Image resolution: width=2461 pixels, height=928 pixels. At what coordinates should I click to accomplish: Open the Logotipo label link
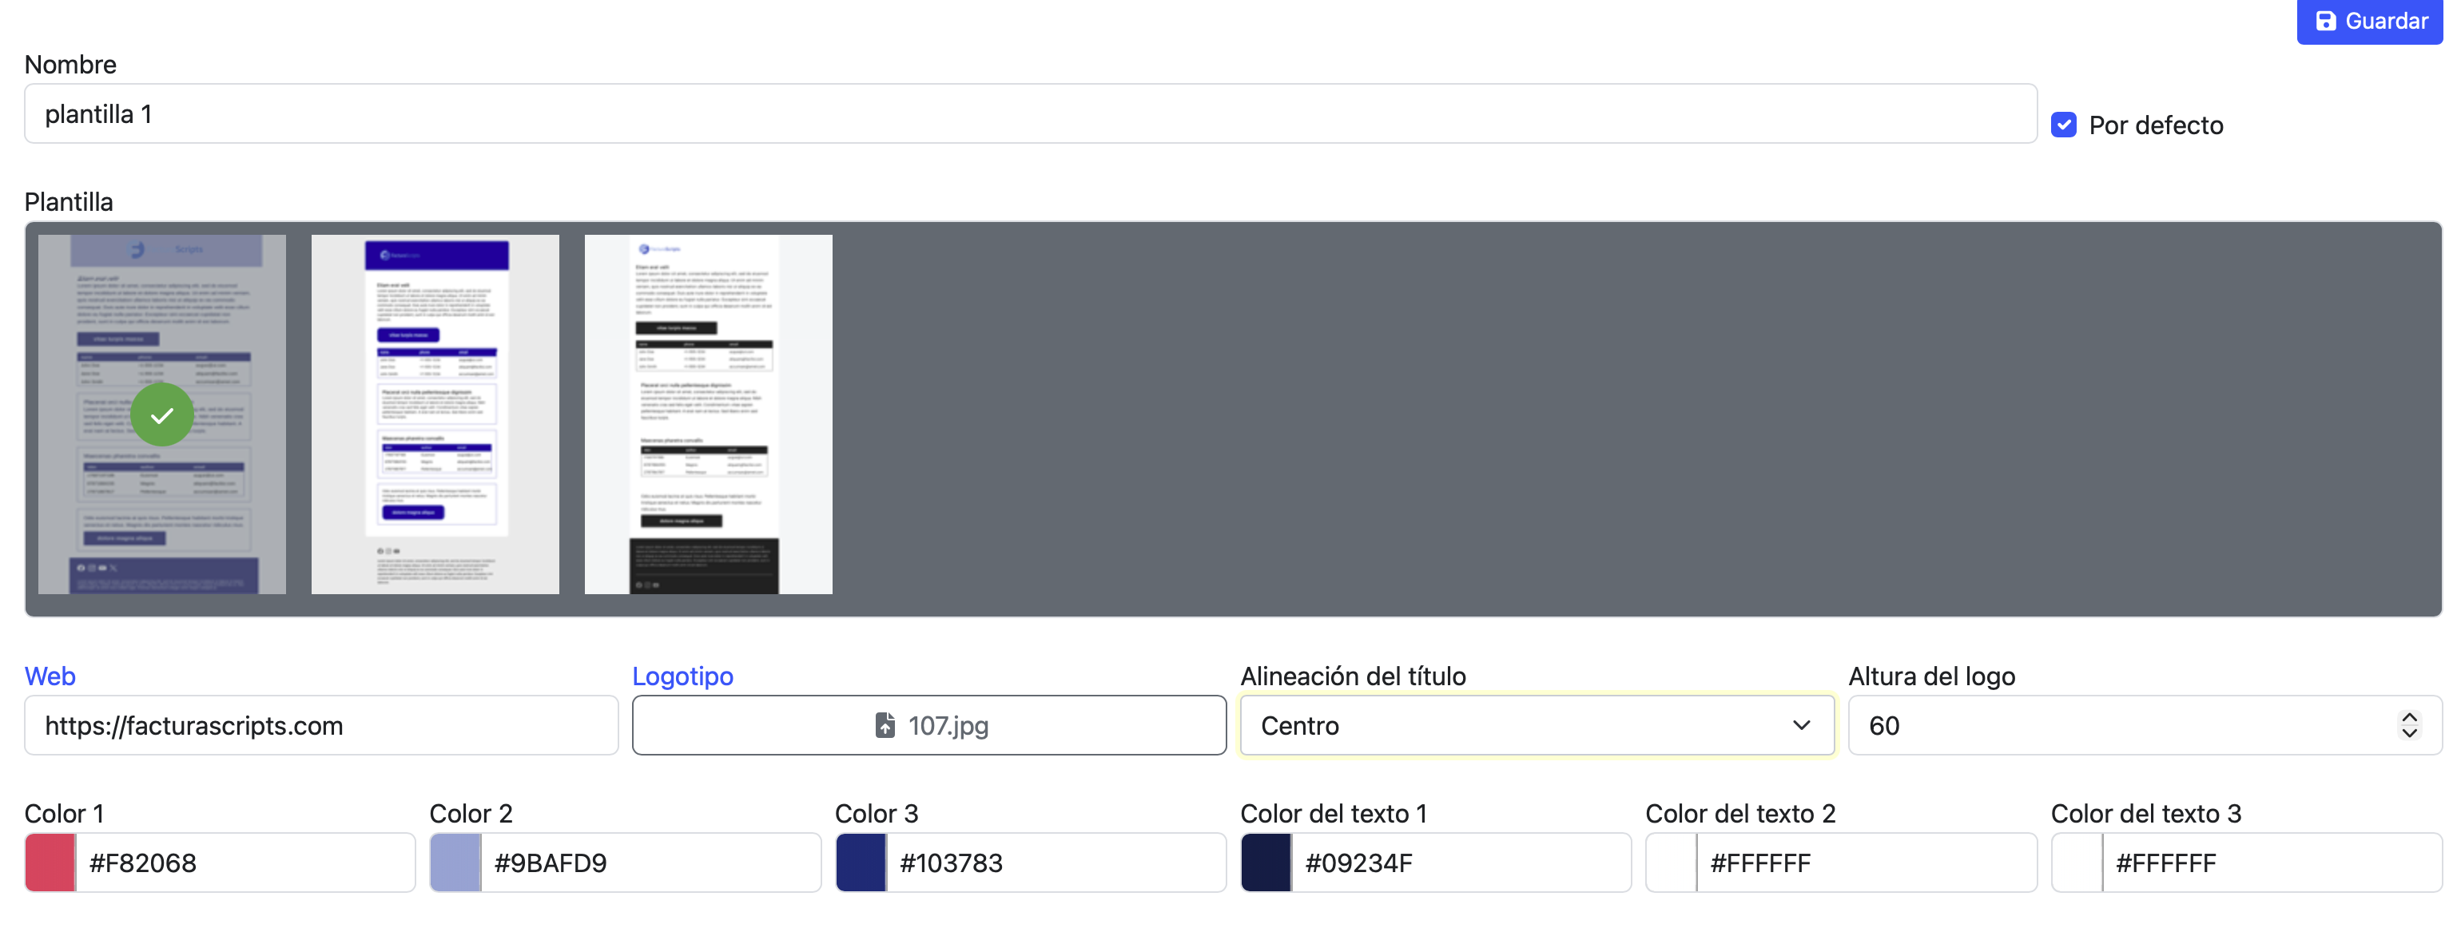(682, 676)
